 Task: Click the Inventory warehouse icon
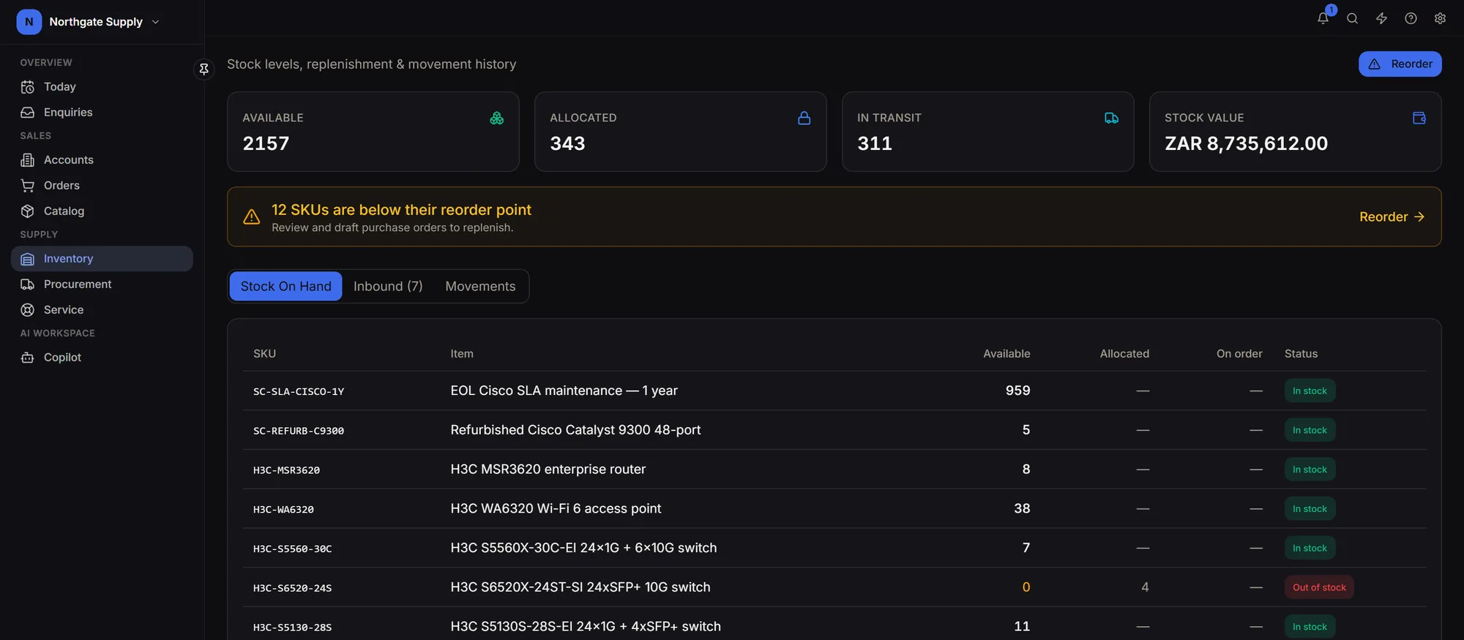click(28, 259)
